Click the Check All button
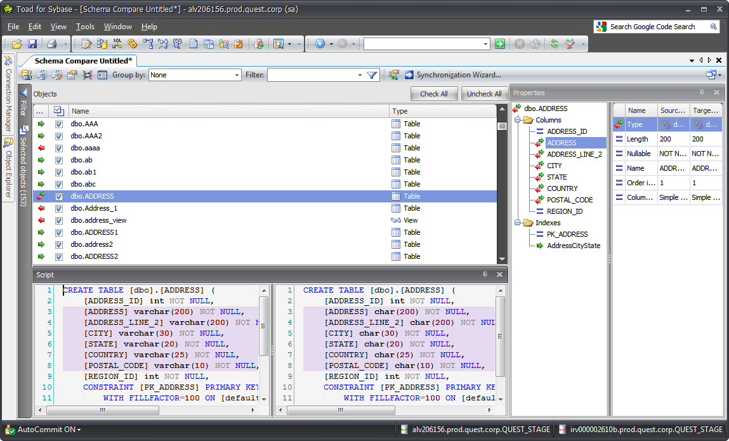 coord(434,94)
